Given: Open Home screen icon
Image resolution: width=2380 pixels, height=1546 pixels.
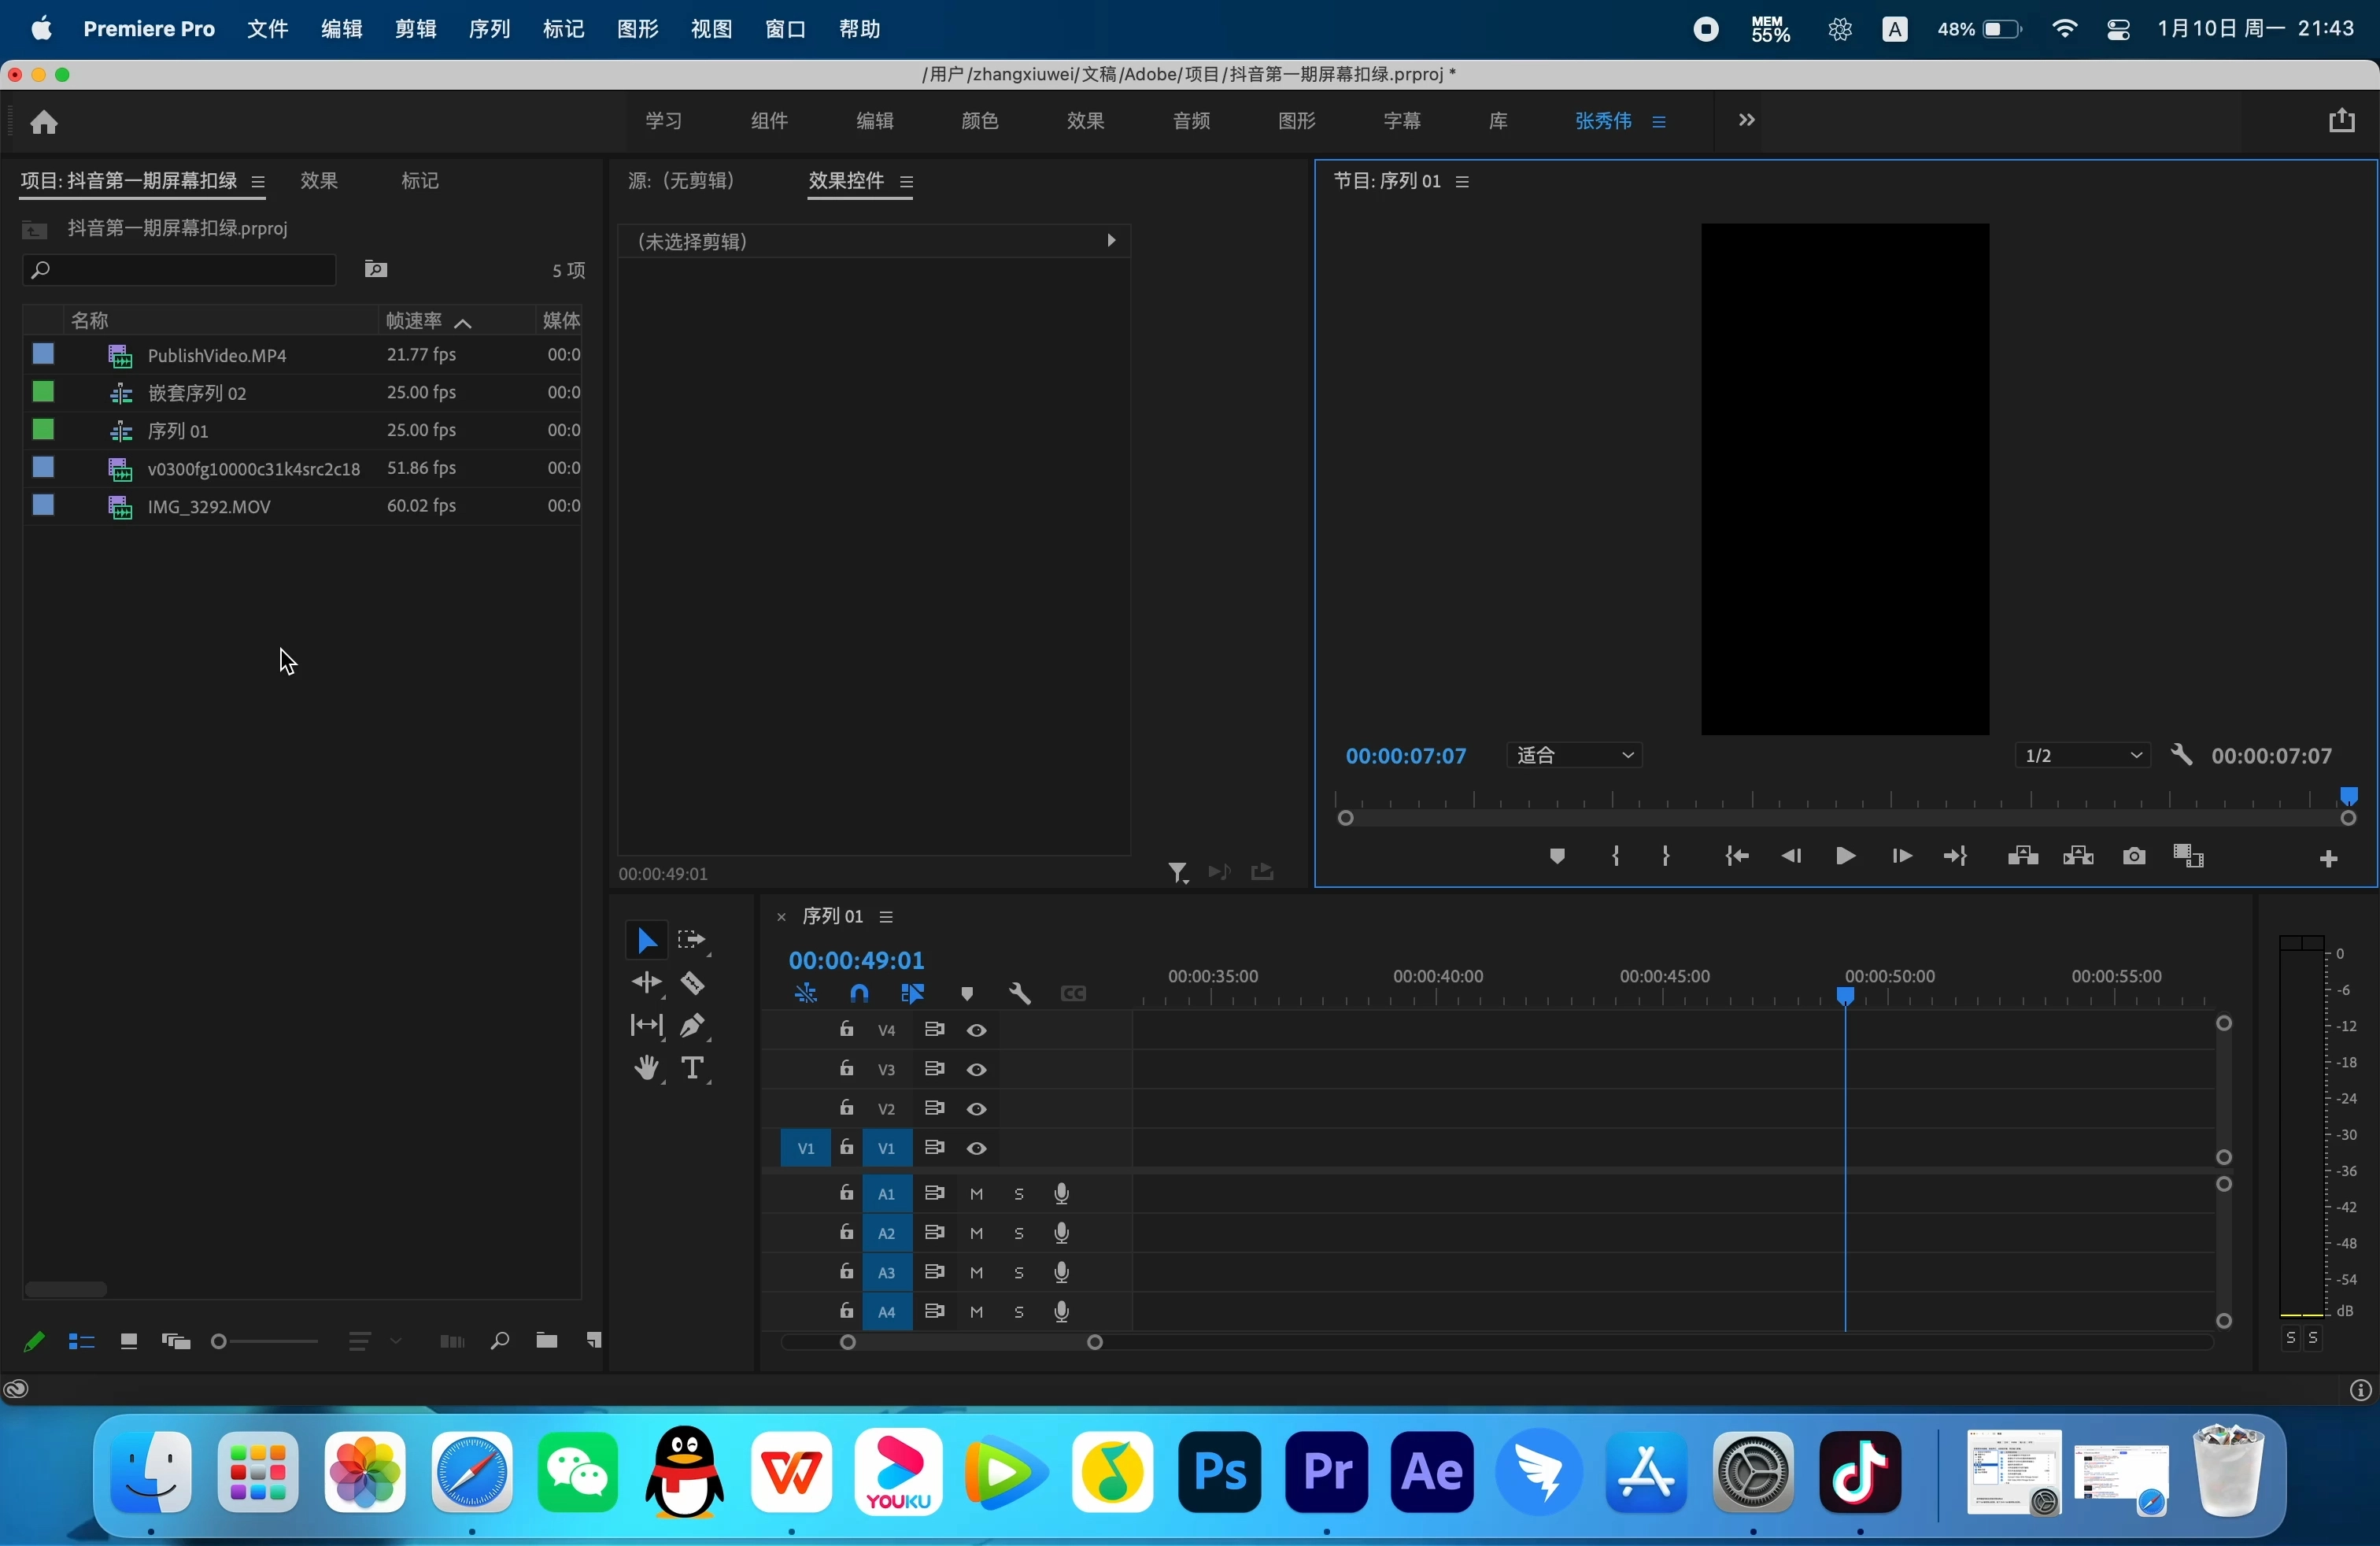Looking at the screenshot, I should click(x=44, y=122).
